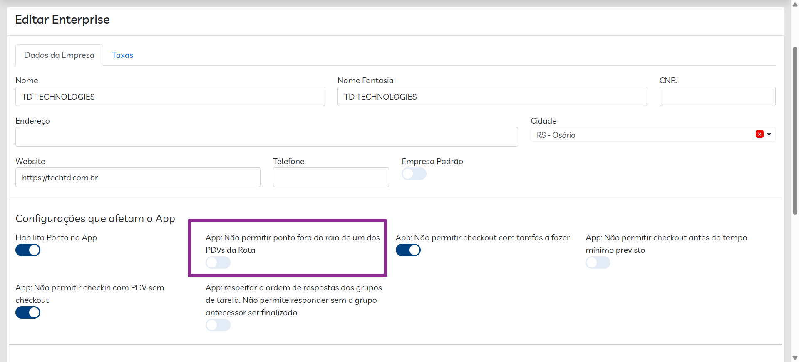Click the Telefone input field

(331, 177)
